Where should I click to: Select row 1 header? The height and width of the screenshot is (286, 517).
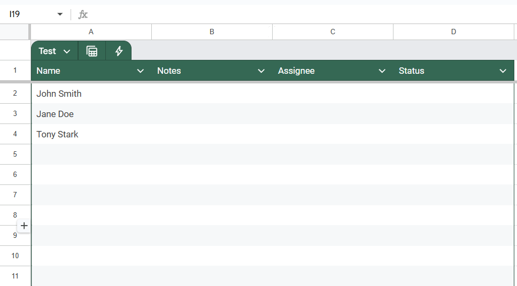click(15, 70)
